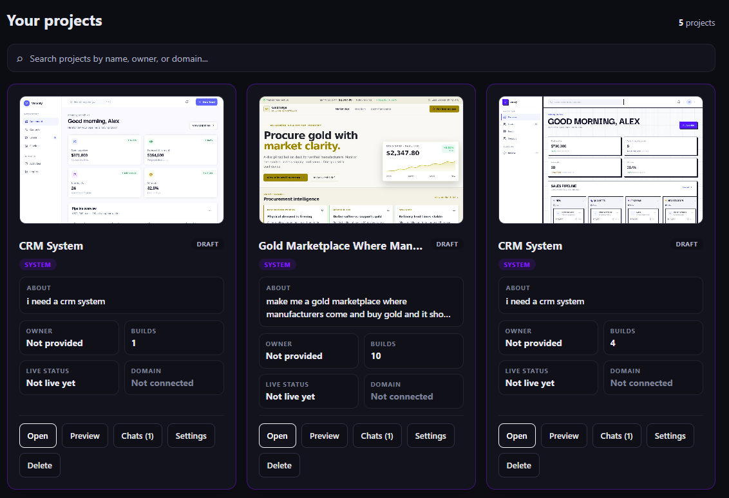Screen dimensions: 729x498
Task: Click SYSTEM tag on CRM card with 4 builds
Action: tap(516, 265)
